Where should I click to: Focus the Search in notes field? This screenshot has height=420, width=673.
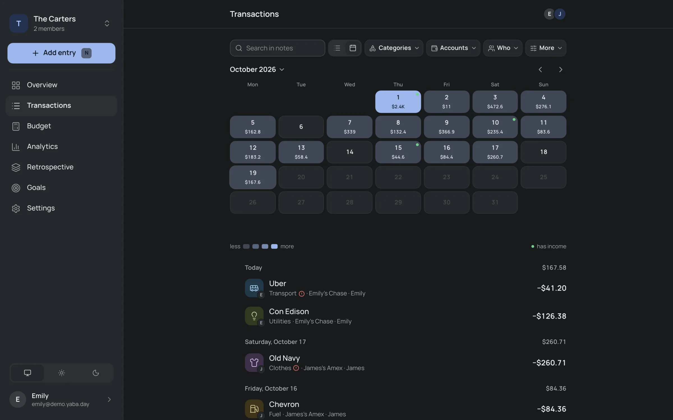[x=277, y=48]
